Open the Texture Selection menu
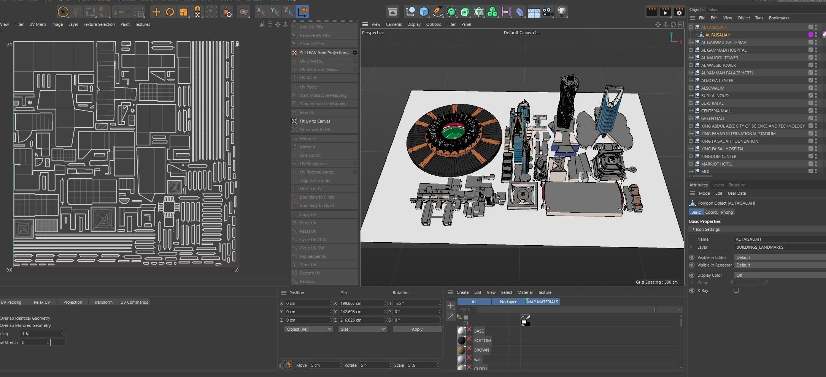826x377 pixels. [99, 24]
